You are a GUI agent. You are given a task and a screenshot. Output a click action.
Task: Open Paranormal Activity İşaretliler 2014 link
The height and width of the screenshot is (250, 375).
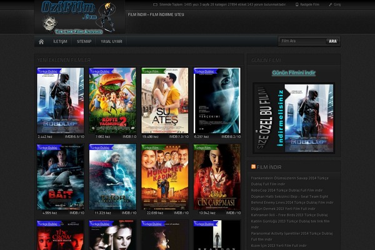[x=292, y=236]
